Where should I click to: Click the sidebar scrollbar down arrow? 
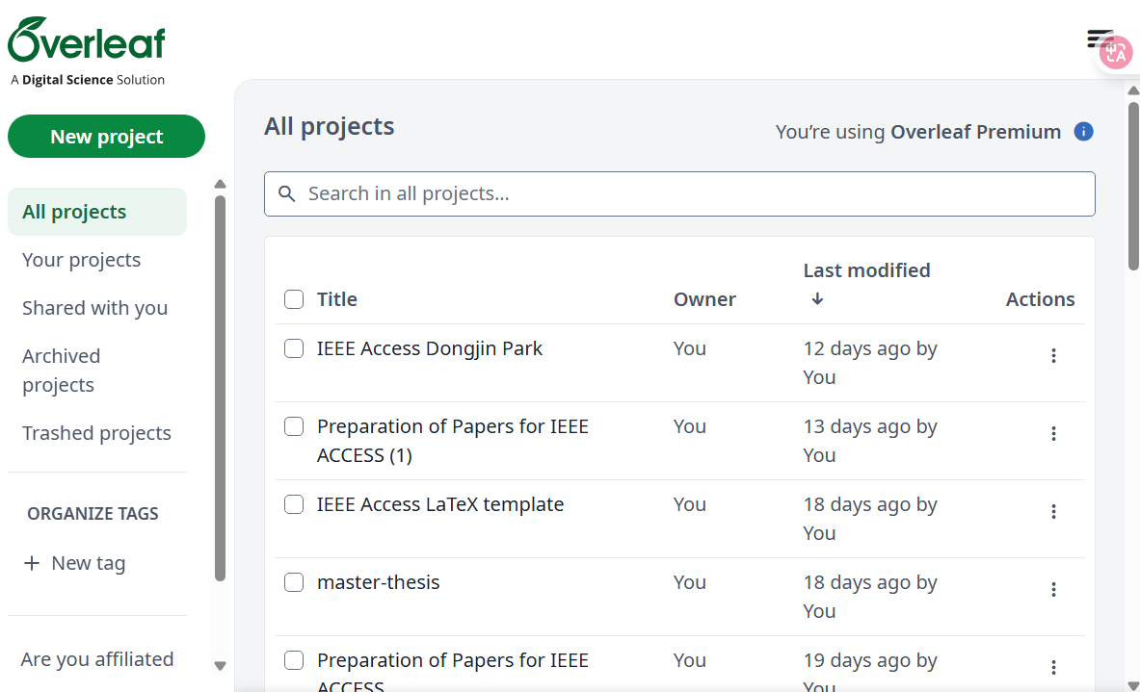pyautogui.click(x=220, y=665)
